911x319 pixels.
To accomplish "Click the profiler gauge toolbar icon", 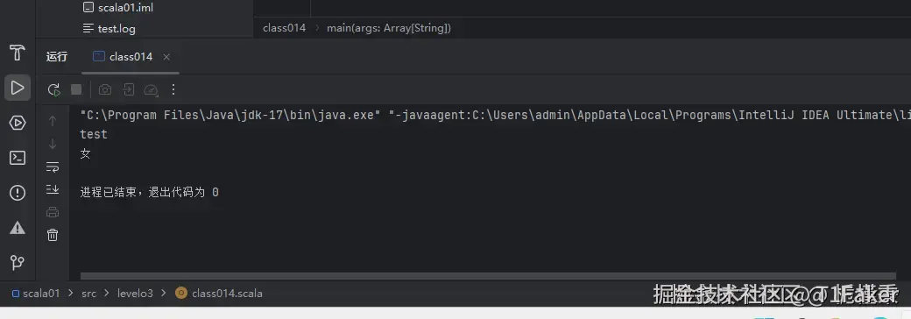I will pyautogui.click(x=151, y=89).
